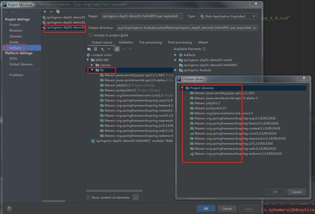
Task: Toggle alphabetical sort of layout elements
Action: pyautogui.click(x=117, y=49)
